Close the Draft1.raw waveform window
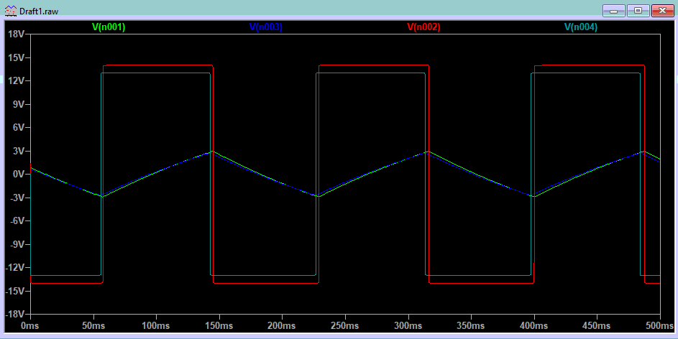 (x=662, y=11)
